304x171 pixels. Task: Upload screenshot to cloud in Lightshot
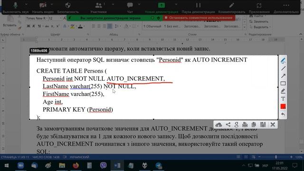point(218,124)
